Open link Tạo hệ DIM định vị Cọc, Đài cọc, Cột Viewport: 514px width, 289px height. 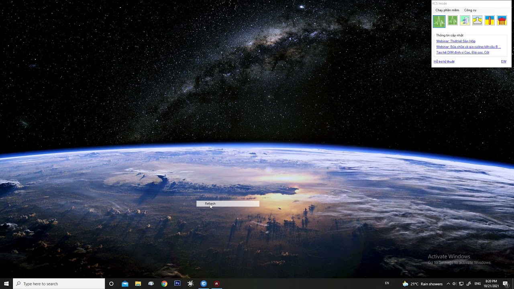coord(463,53)
